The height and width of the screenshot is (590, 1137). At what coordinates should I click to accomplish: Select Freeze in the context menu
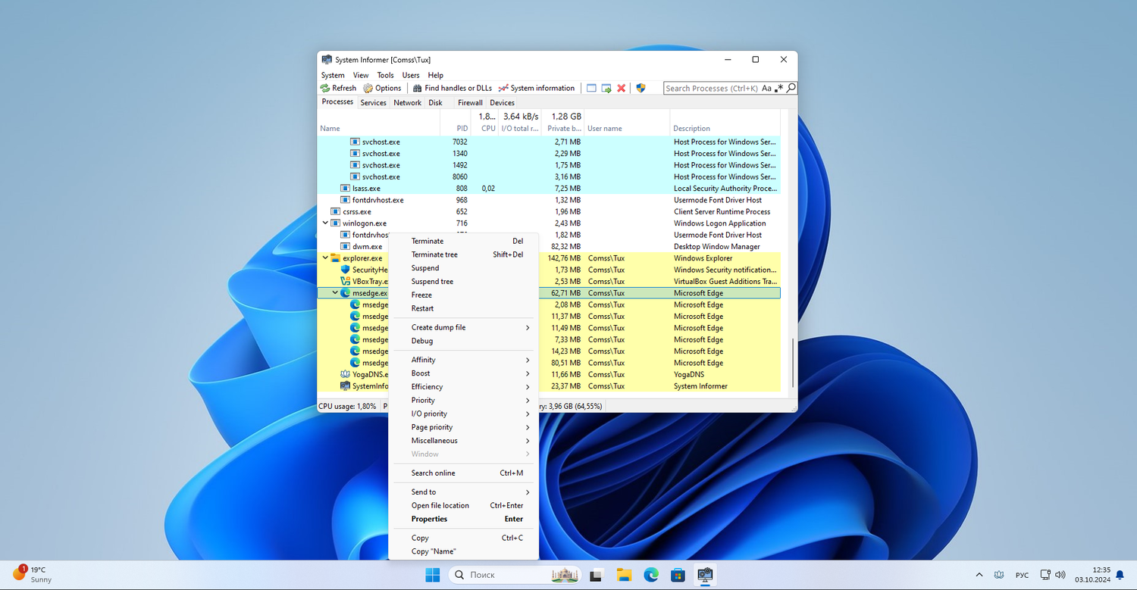pyautogui.click(x=463, y=295)
